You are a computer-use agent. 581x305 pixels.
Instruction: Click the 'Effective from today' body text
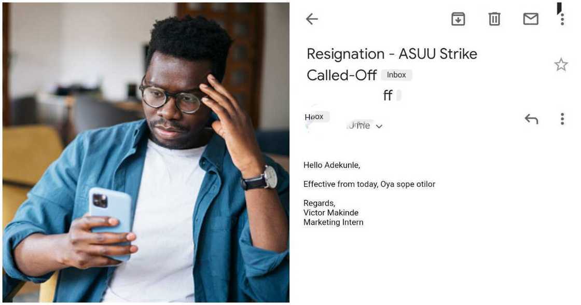pyautogui.click(x=369, y=184)
